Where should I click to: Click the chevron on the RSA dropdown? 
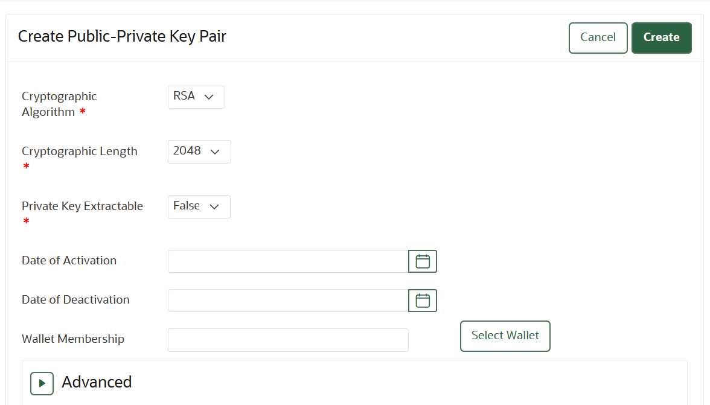coord(209,97)
